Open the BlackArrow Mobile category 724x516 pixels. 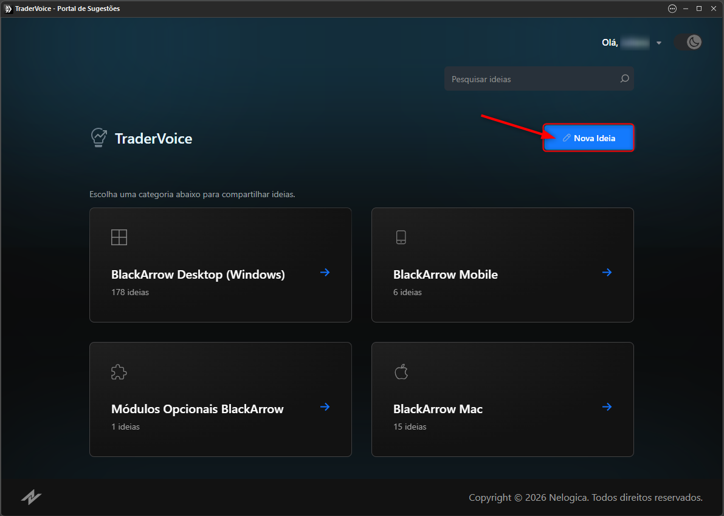502,265
